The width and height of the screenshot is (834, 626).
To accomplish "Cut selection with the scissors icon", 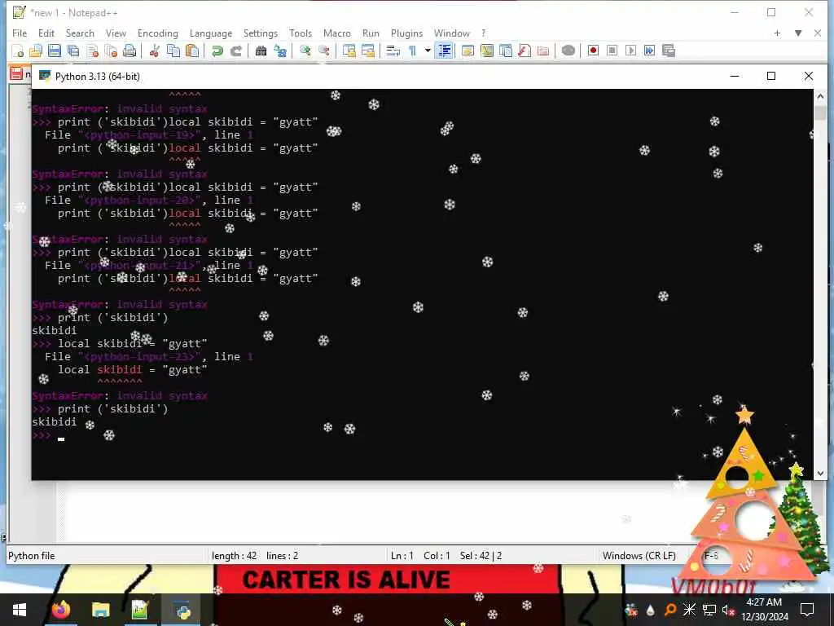I will click(155, 51).
